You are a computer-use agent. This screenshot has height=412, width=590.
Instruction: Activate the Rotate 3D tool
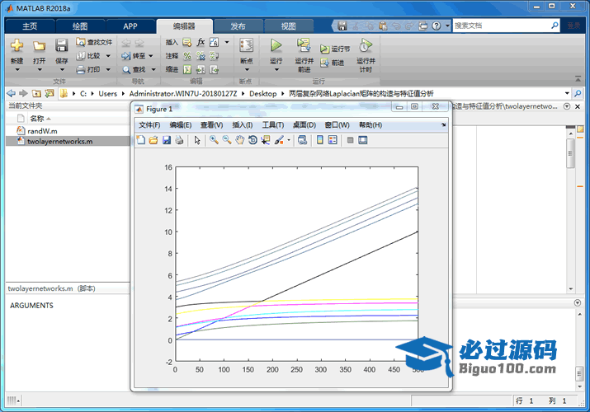253,140
